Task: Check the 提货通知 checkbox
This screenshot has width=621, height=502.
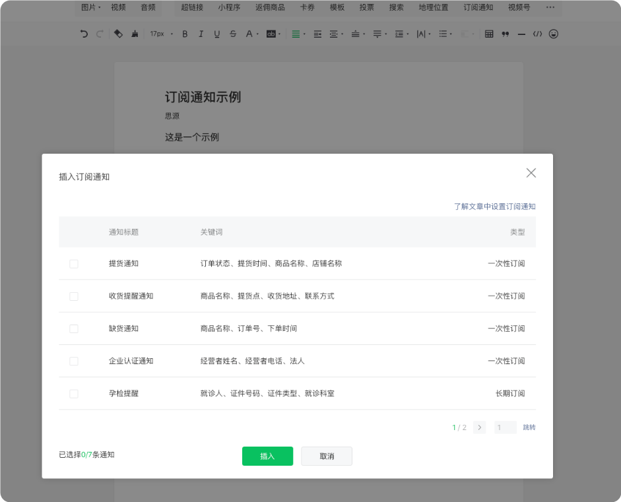Action: (74, 264)
